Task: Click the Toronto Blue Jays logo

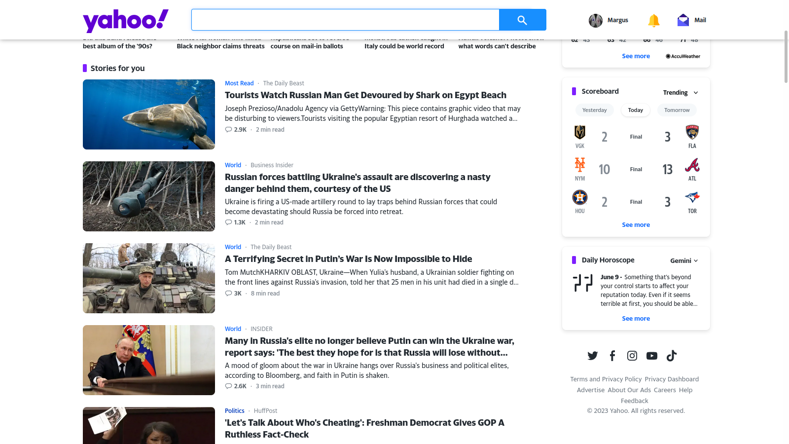Action: 692,197
